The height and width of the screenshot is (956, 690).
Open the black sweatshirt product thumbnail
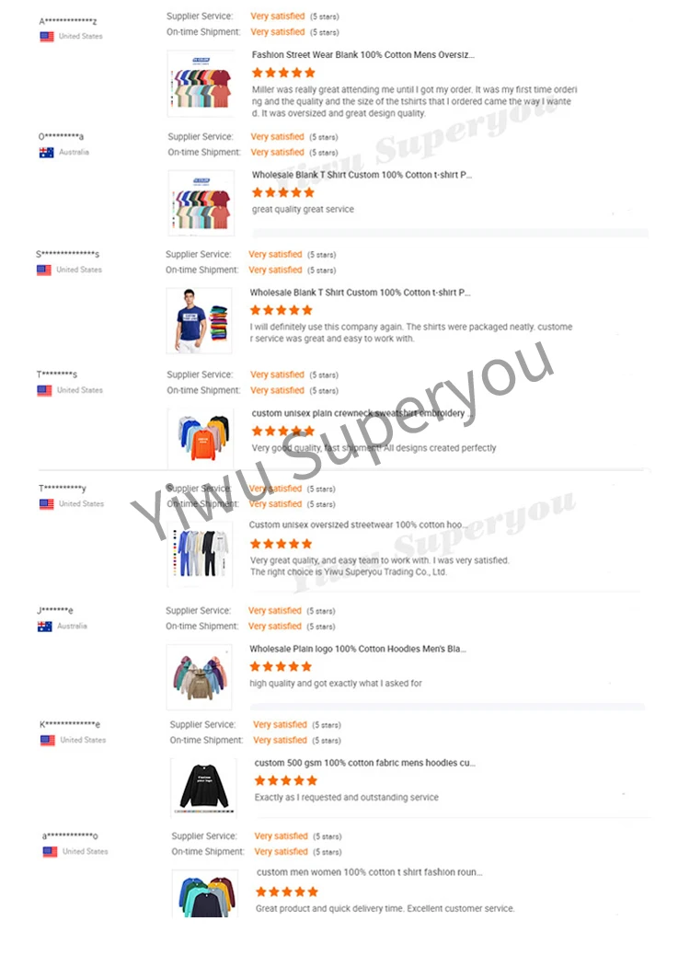tap(203, 787)
